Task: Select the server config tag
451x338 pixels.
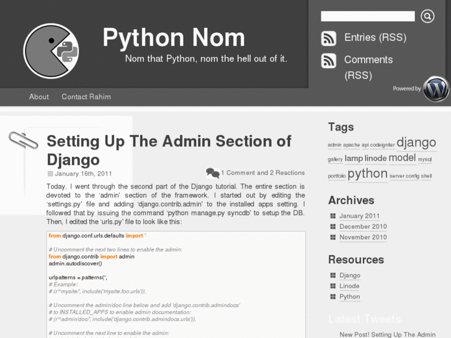Action: pyautogui.click(x=404, y=176)
